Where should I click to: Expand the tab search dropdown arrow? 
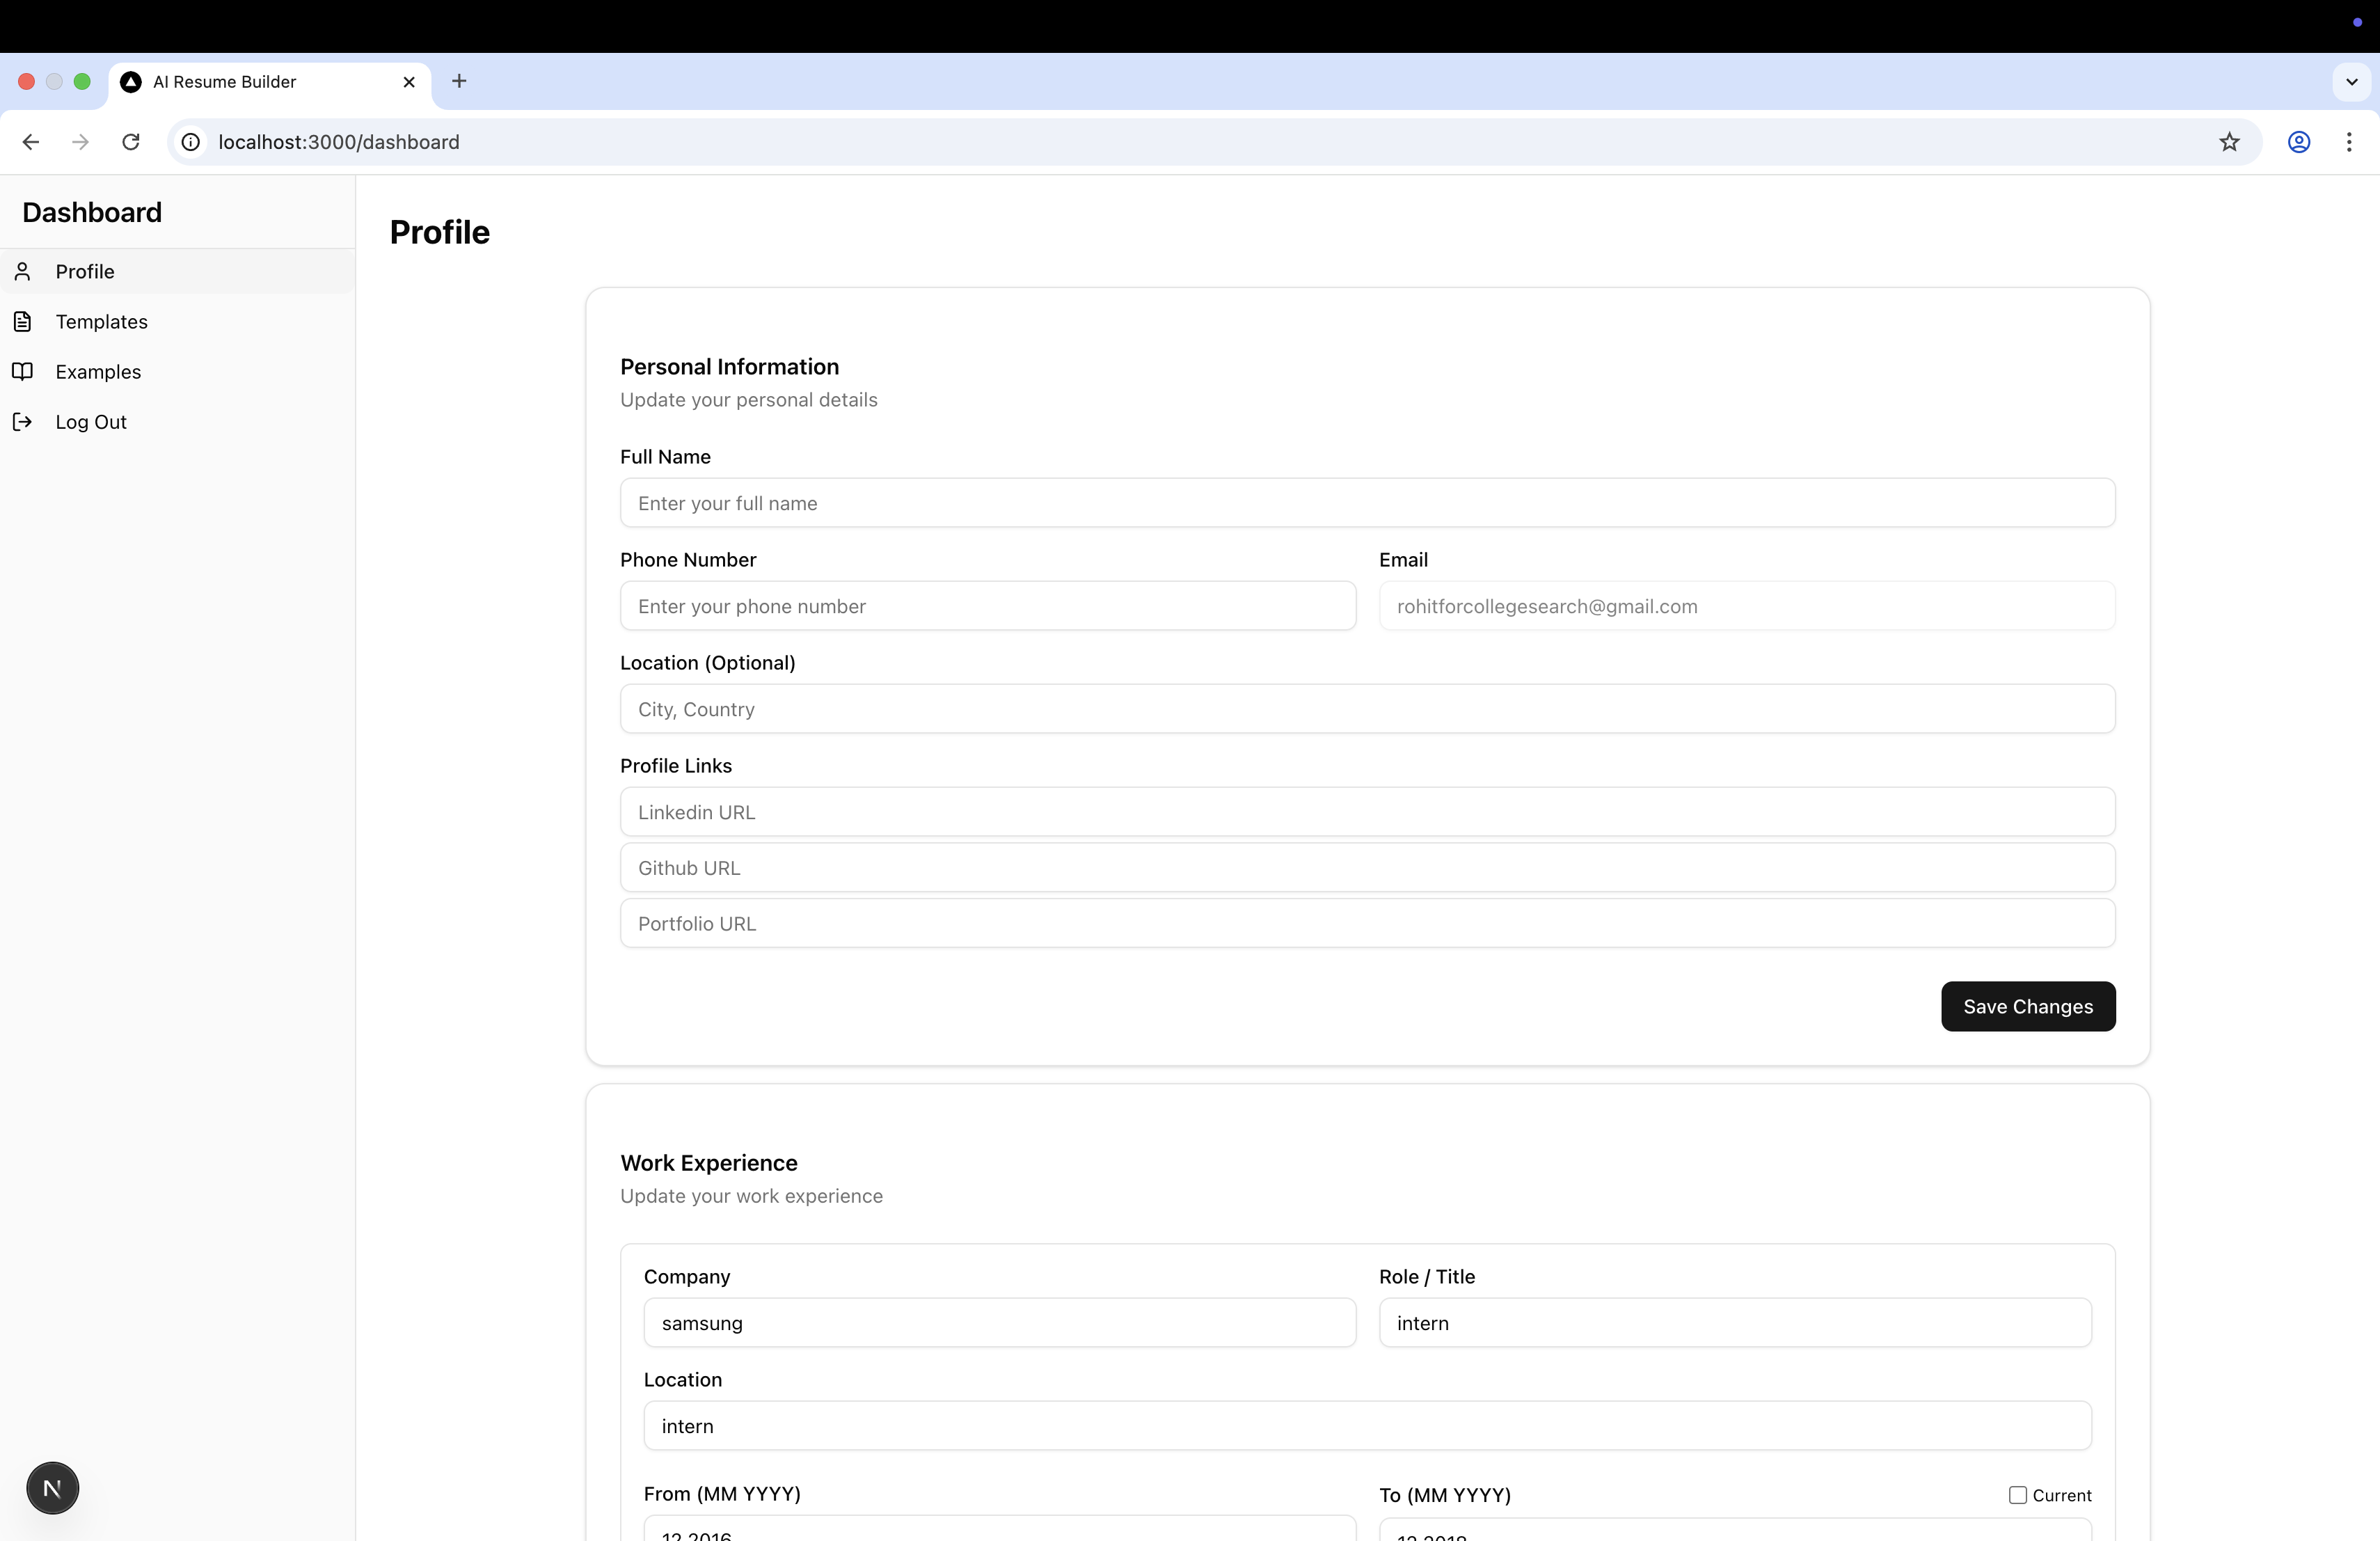click(x=2351, y=82)
